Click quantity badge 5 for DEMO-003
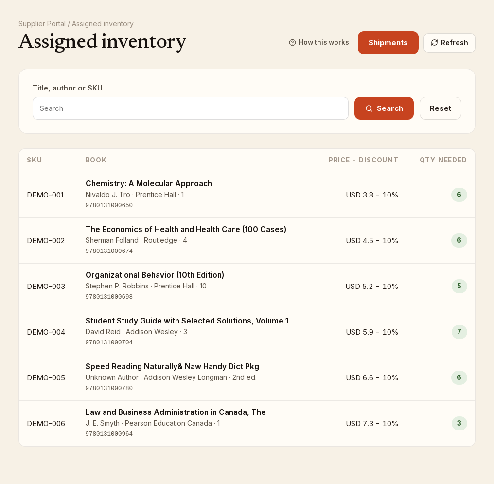The image size is (494, 484). point(459,286)
